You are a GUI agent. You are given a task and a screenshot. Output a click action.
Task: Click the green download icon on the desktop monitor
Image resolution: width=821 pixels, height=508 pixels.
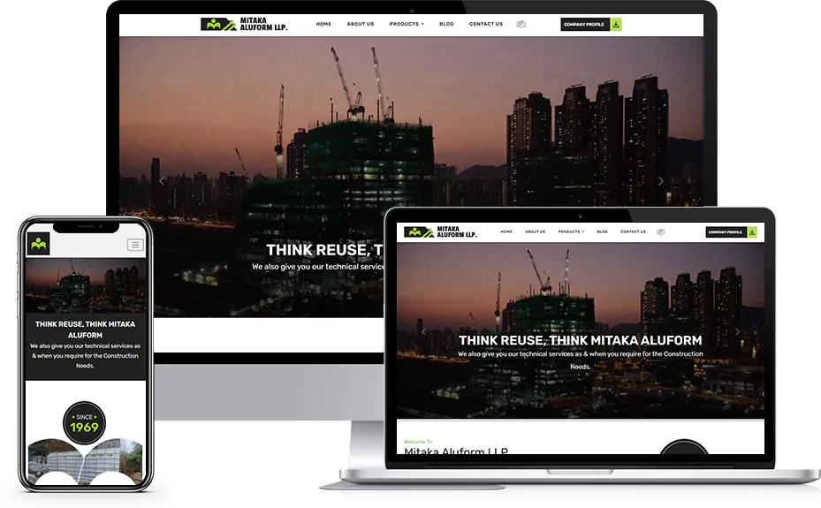click(616, 24)
